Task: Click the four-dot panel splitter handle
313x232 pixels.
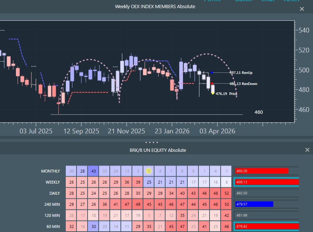Action: (152, 143)
